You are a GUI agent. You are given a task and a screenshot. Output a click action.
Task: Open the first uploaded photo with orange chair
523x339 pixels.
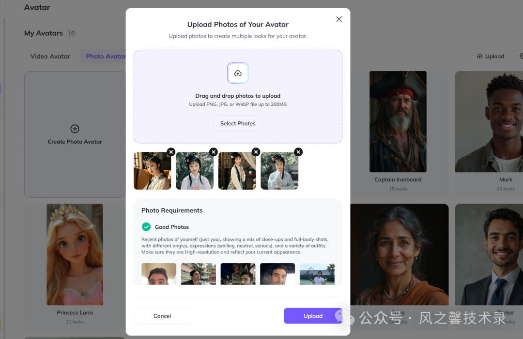[153, 171]
